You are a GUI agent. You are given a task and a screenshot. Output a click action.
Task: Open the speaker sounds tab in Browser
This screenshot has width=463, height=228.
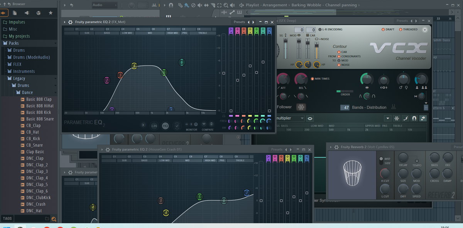click(x=27, y=13)
